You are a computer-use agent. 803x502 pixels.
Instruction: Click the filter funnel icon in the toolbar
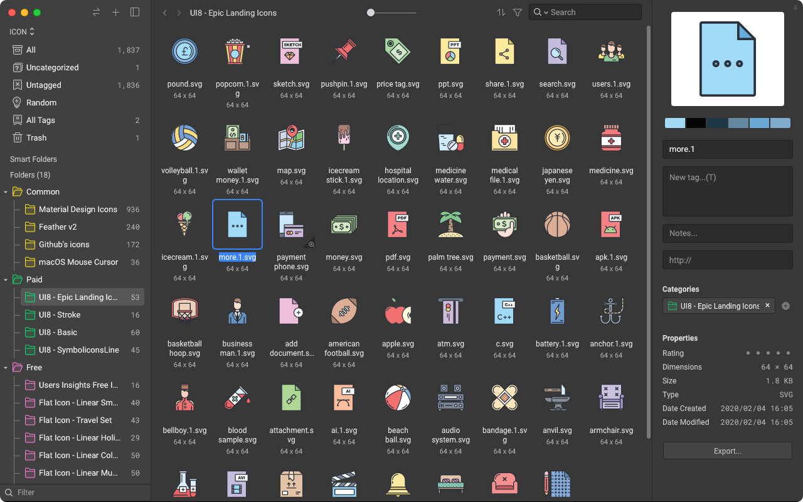pyautogui.click(x=517, y=12)
